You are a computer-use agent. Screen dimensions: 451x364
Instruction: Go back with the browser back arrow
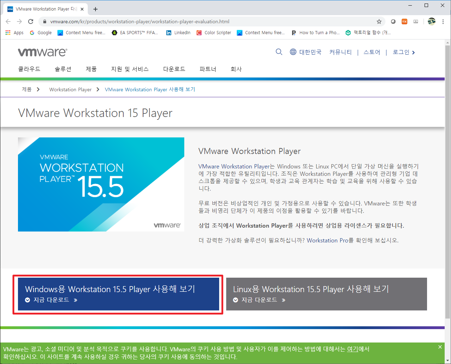[x=8, y=21]
